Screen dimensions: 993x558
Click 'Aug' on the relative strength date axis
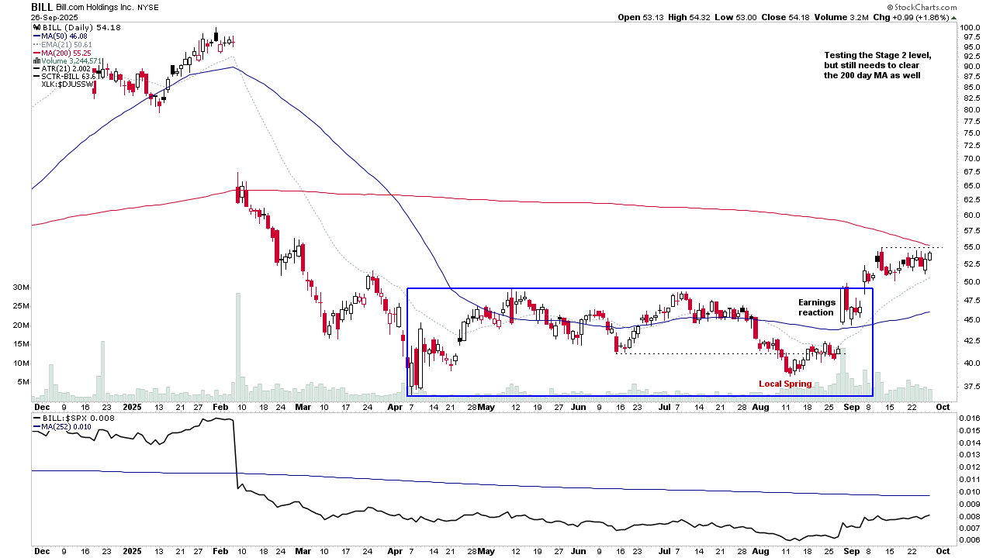pyautogui.click(x=762, y=551)
